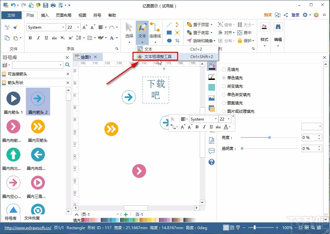Adjust the 透明度 transparency slider
Screen dimensions: 330x234
[x=269, y=148]
